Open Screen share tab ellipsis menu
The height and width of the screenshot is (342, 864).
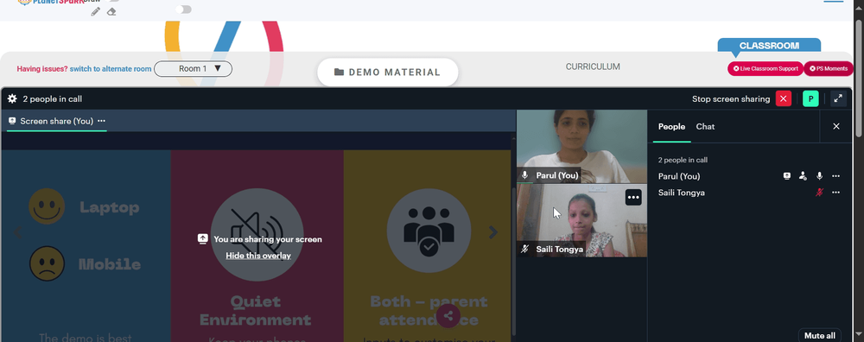[101, 121]
